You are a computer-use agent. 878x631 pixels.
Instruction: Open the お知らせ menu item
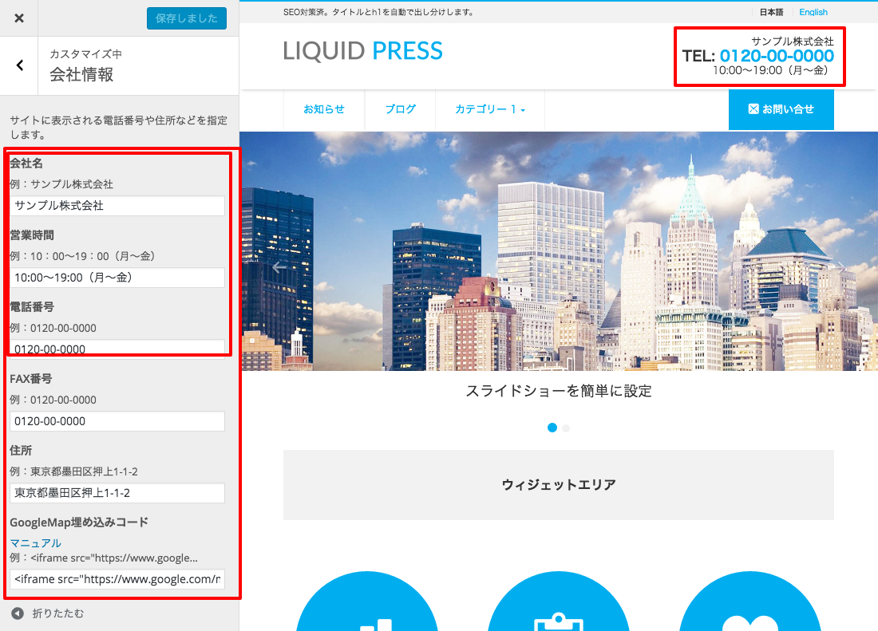pos(324,109)
